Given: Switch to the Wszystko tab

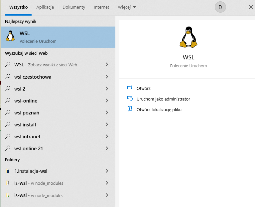Looking at the screenshot, I should coord(18,7).
